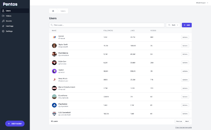The image size is (211, 130).
Task: Select the Sony Music name text
Action: tap(63, 79)
